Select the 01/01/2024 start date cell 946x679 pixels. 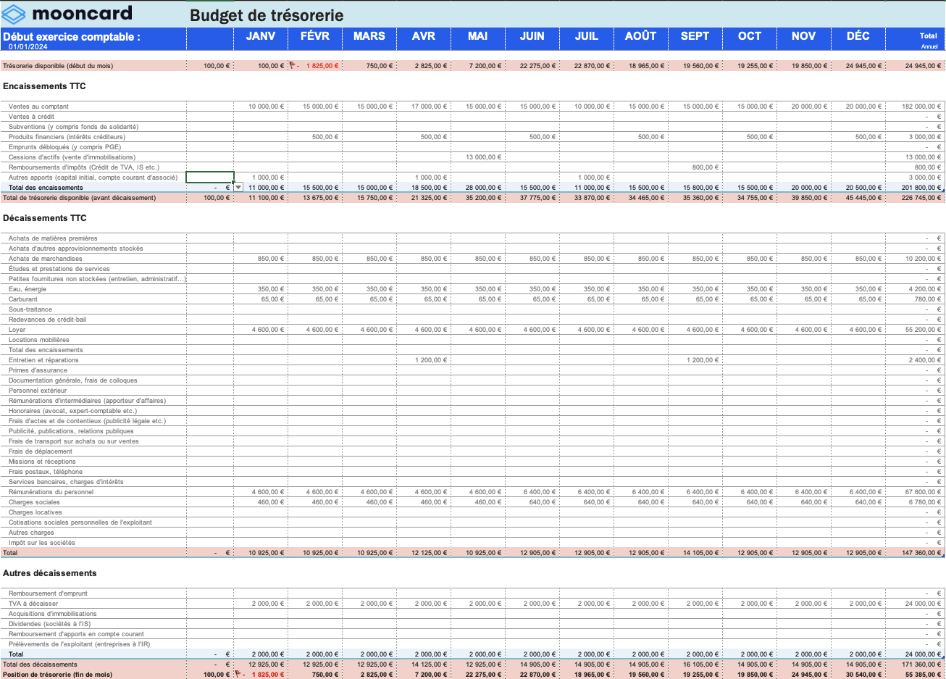[x=28, y=46]
